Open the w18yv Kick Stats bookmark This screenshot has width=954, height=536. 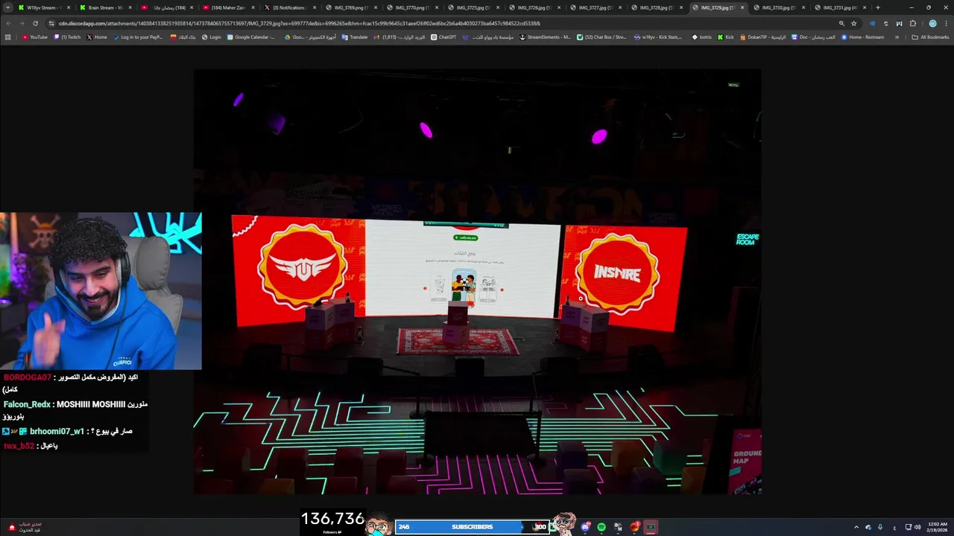coord(658,37)
